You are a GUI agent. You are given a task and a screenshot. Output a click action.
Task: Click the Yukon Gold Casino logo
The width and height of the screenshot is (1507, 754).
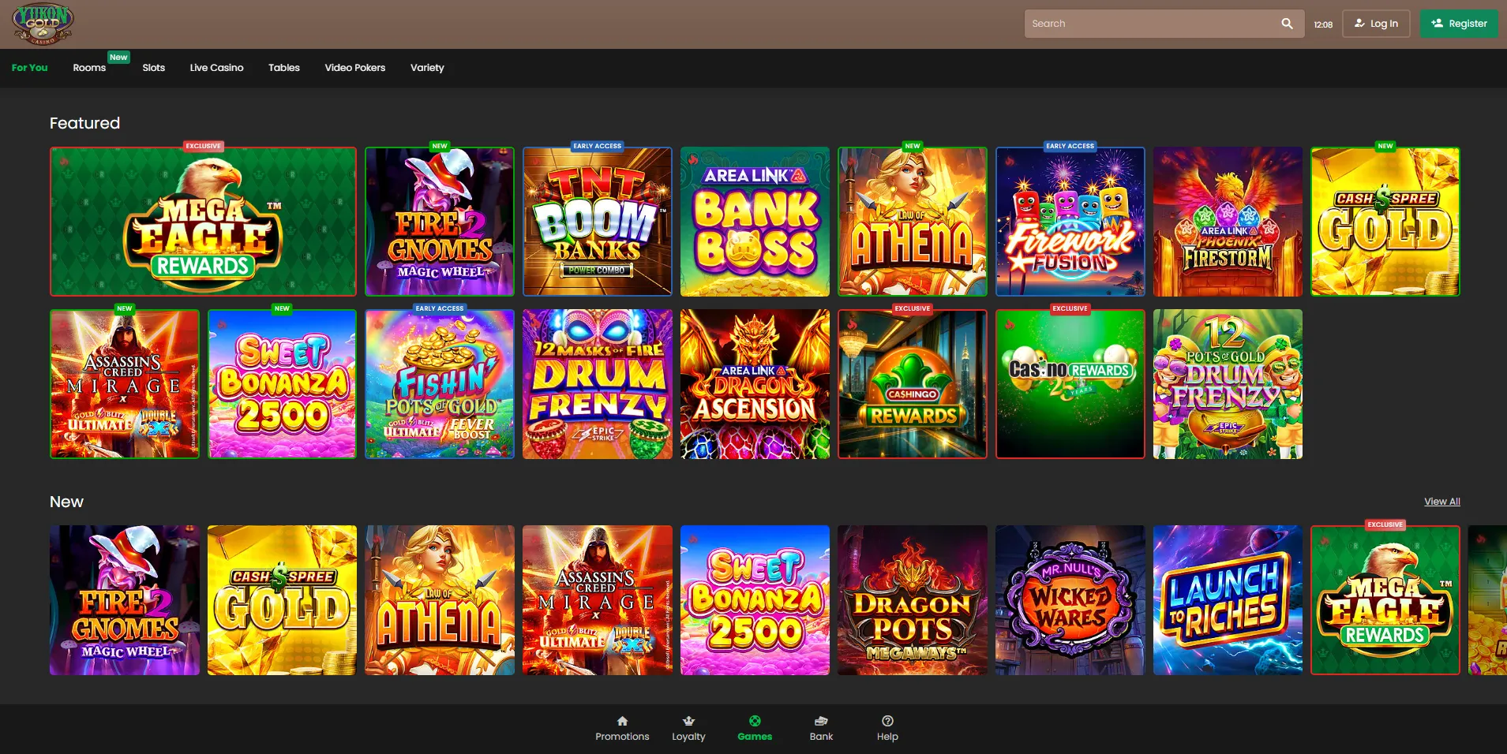43,24
